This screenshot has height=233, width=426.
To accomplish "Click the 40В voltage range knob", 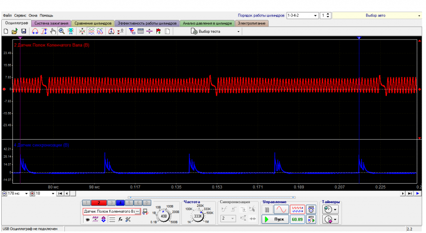I will click(164, 216).
